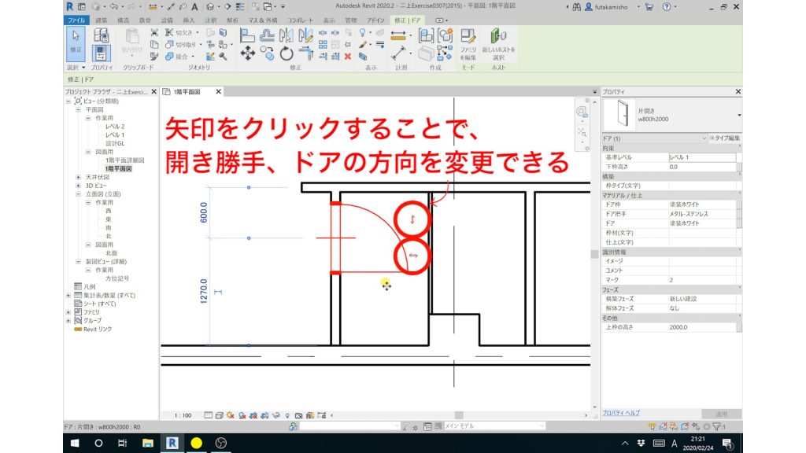Collapse 平面図 in the Project Browser
The height and width of the screenshot is (453, 806).
click(x=78, y=109)
